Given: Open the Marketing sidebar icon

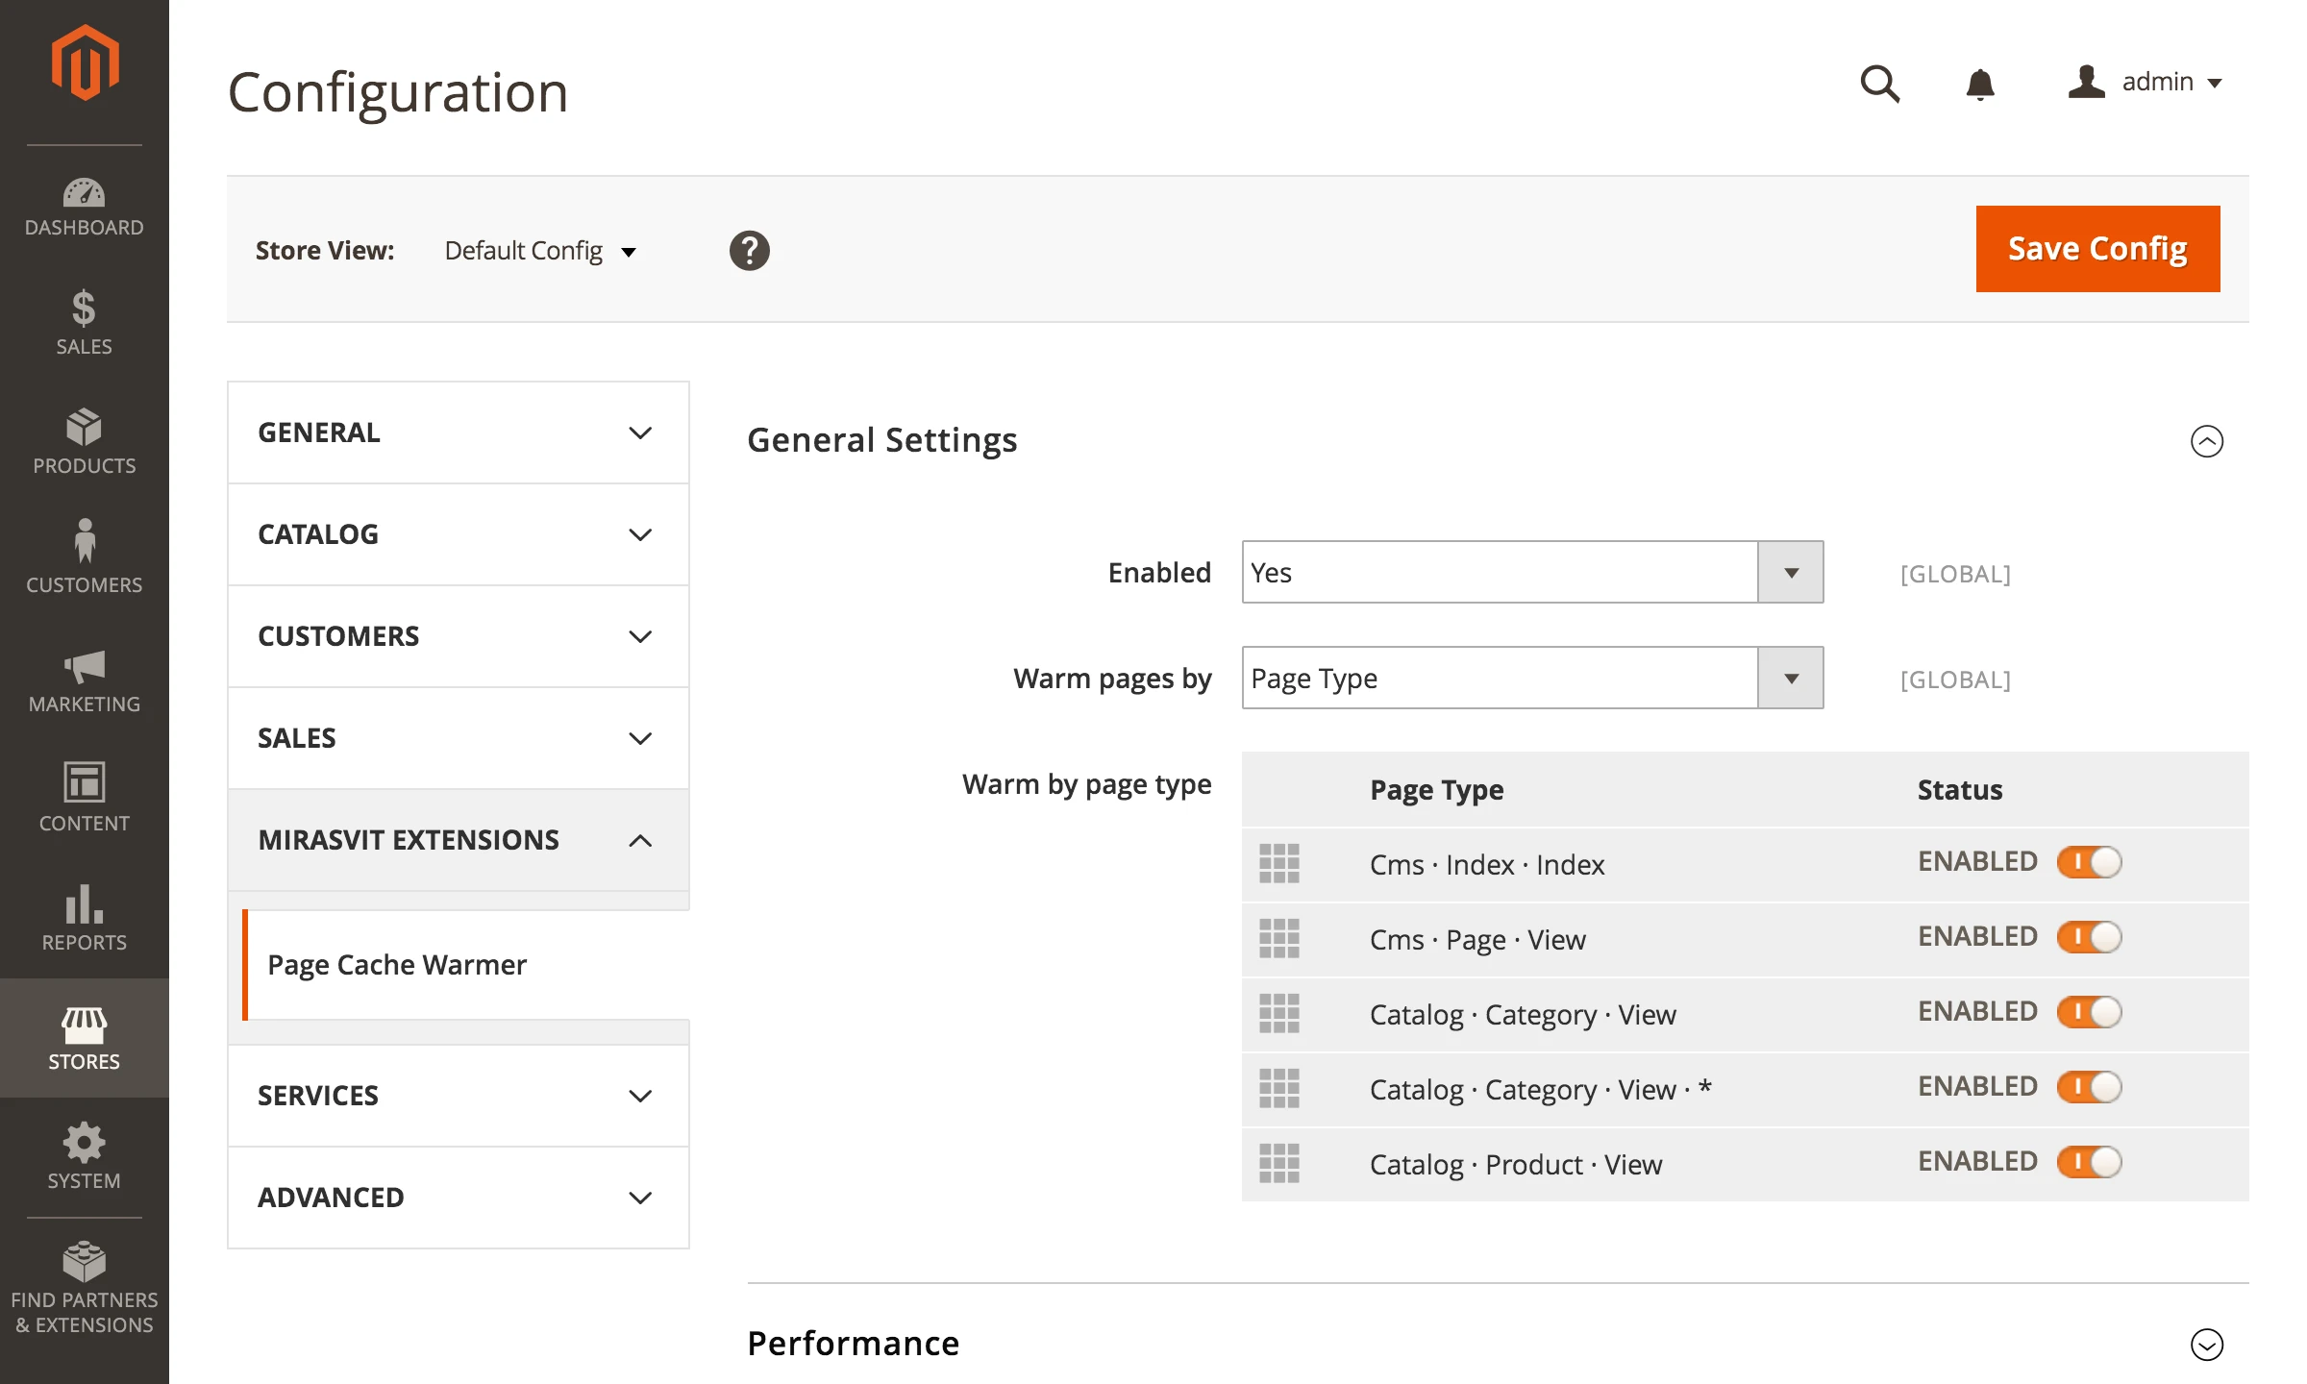Looking at the screenshot, I should 85,680.
